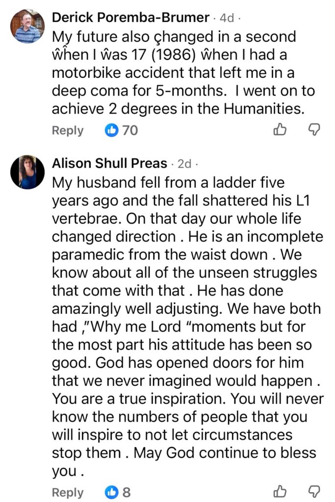Click the 2d timestamp on Alison's comment
This screenshot has width=335, height=502.
[184, 163]
